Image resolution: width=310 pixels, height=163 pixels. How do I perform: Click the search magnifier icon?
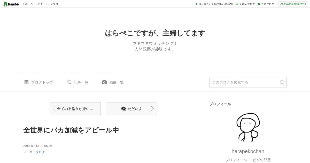[x=282, y=82]
